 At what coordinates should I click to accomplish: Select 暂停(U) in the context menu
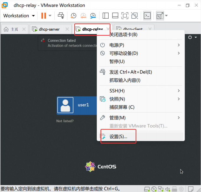coord(141,61)
